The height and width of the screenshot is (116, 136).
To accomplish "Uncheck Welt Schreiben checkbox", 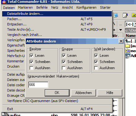I will [96, 62].
